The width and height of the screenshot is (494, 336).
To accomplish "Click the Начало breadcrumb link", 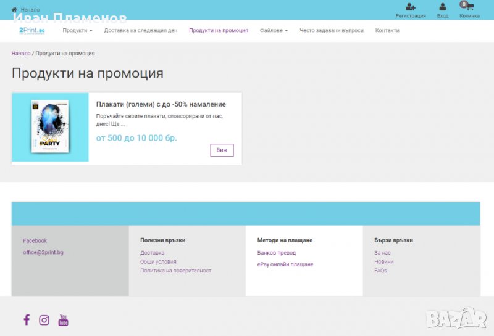I will click(21, 54).
